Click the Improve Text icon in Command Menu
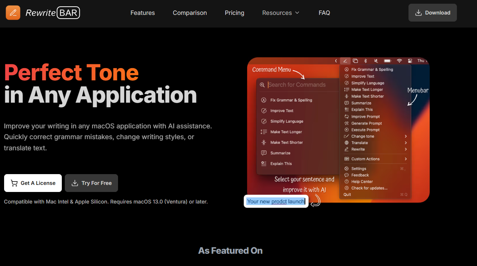Viewport: 477px width, 266px height. click(x=264, y=111)
